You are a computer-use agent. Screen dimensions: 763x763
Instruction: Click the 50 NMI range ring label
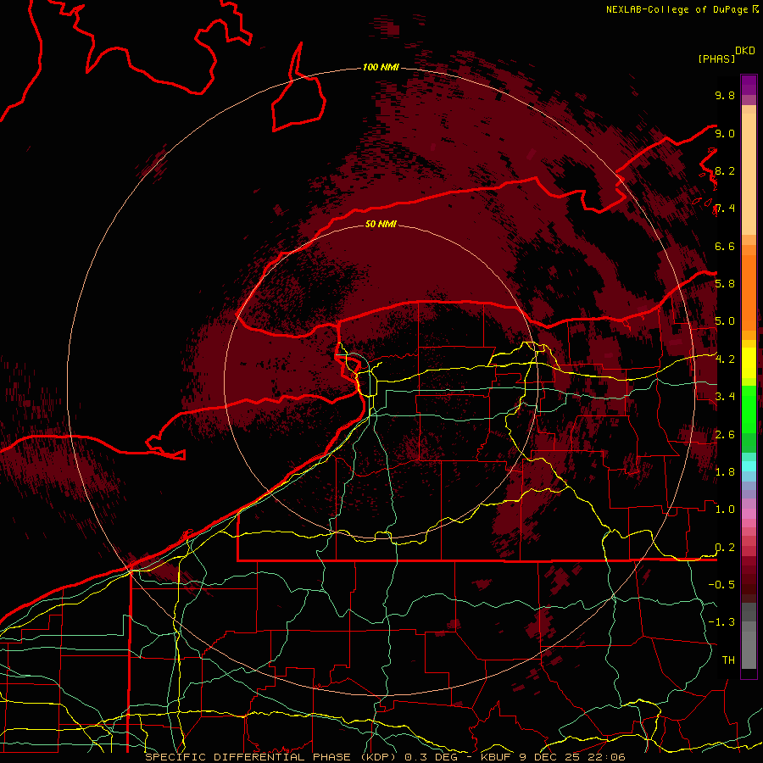click(381, 224)
